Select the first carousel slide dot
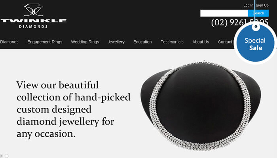This screenshot has width=277, height=158. [x=1, y=156]
